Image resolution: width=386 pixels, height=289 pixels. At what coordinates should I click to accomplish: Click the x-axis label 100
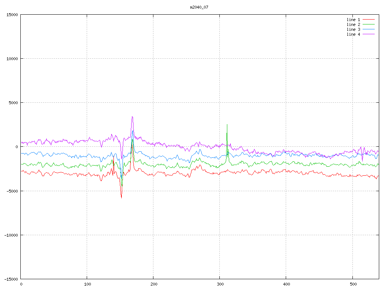pyautogui.click(x=87, y=284)
